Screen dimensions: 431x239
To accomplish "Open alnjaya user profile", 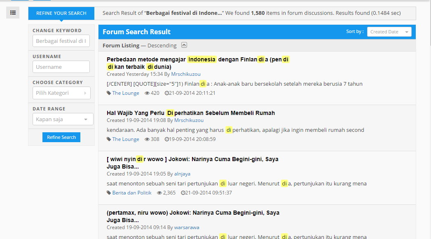I will tap(182, 174).
